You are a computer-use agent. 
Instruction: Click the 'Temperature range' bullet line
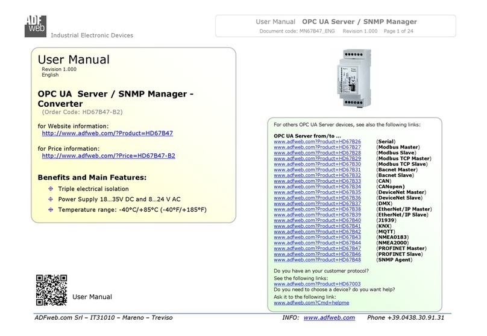click(x=133, y=210)
